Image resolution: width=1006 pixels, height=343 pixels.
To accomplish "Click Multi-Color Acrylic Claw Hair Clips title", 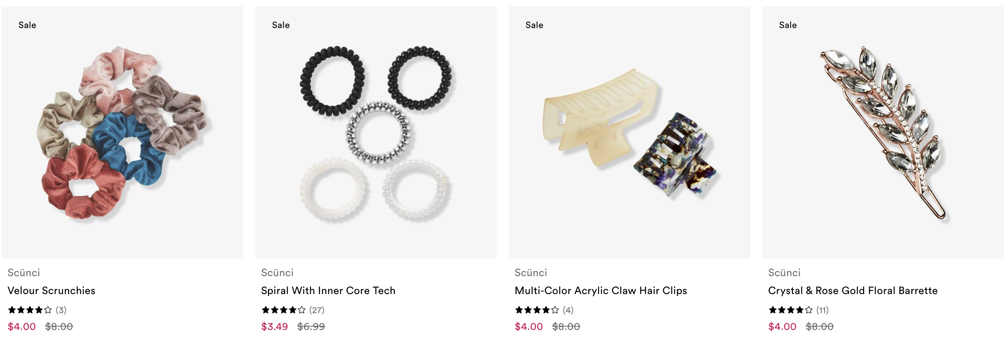I will (601, 291).
